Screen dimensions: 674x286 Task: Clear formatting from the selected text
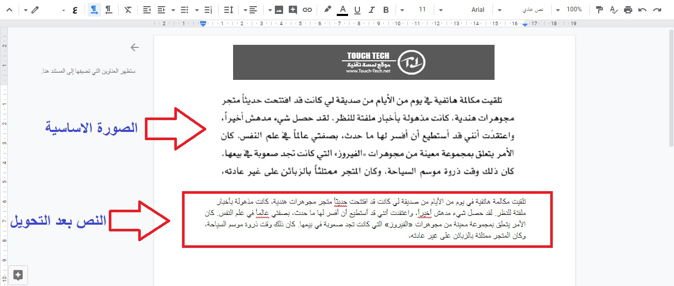[128, 10]
